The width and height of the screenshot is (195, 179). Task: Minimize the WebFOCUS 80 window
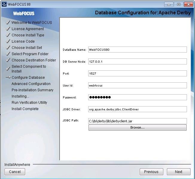click(x=169, y=4)
